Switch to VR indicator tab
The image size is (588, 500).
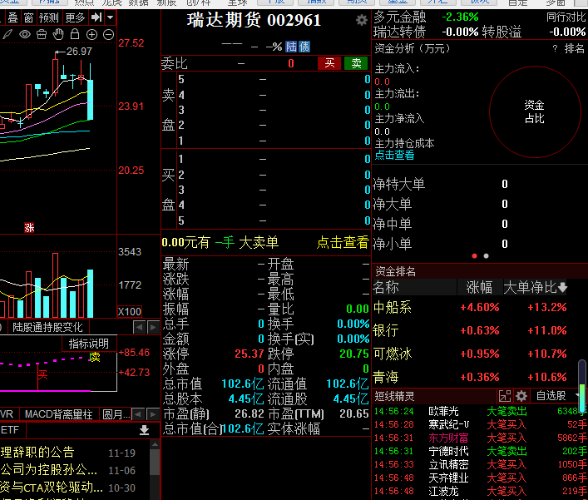pos(7,414)
